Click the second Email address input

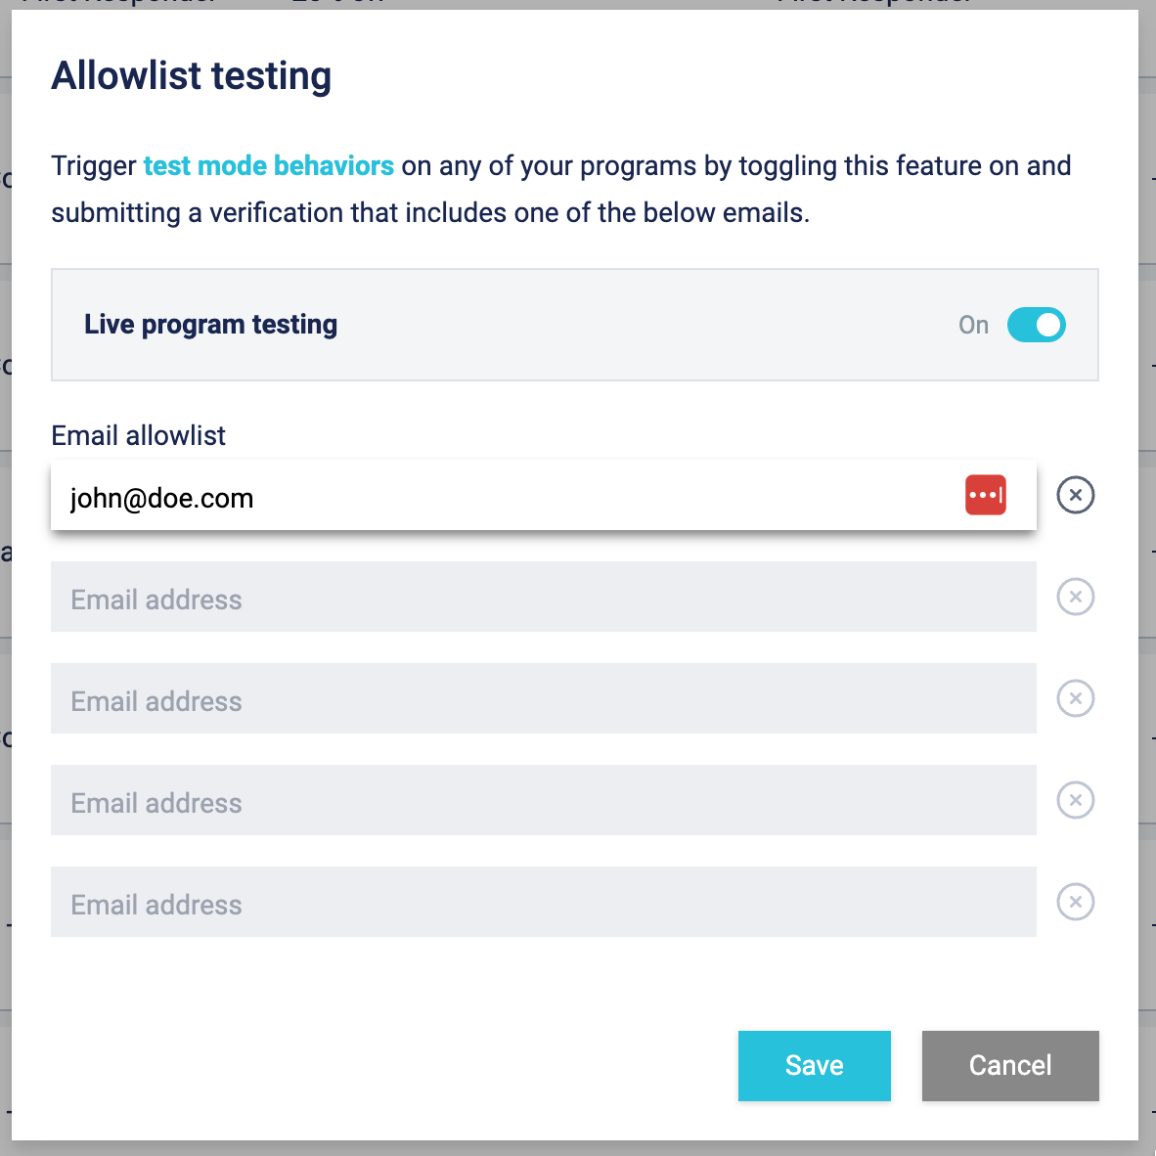[543, 597]
